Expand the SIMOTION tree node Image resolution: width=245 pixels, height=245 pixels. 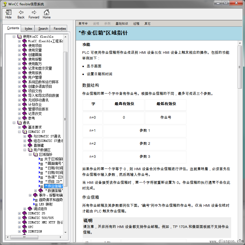[x=20, y=231]
